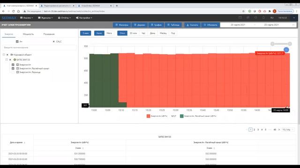
Task: Check the Энергия A+, Разница checkbox
Action: point(13,72)
